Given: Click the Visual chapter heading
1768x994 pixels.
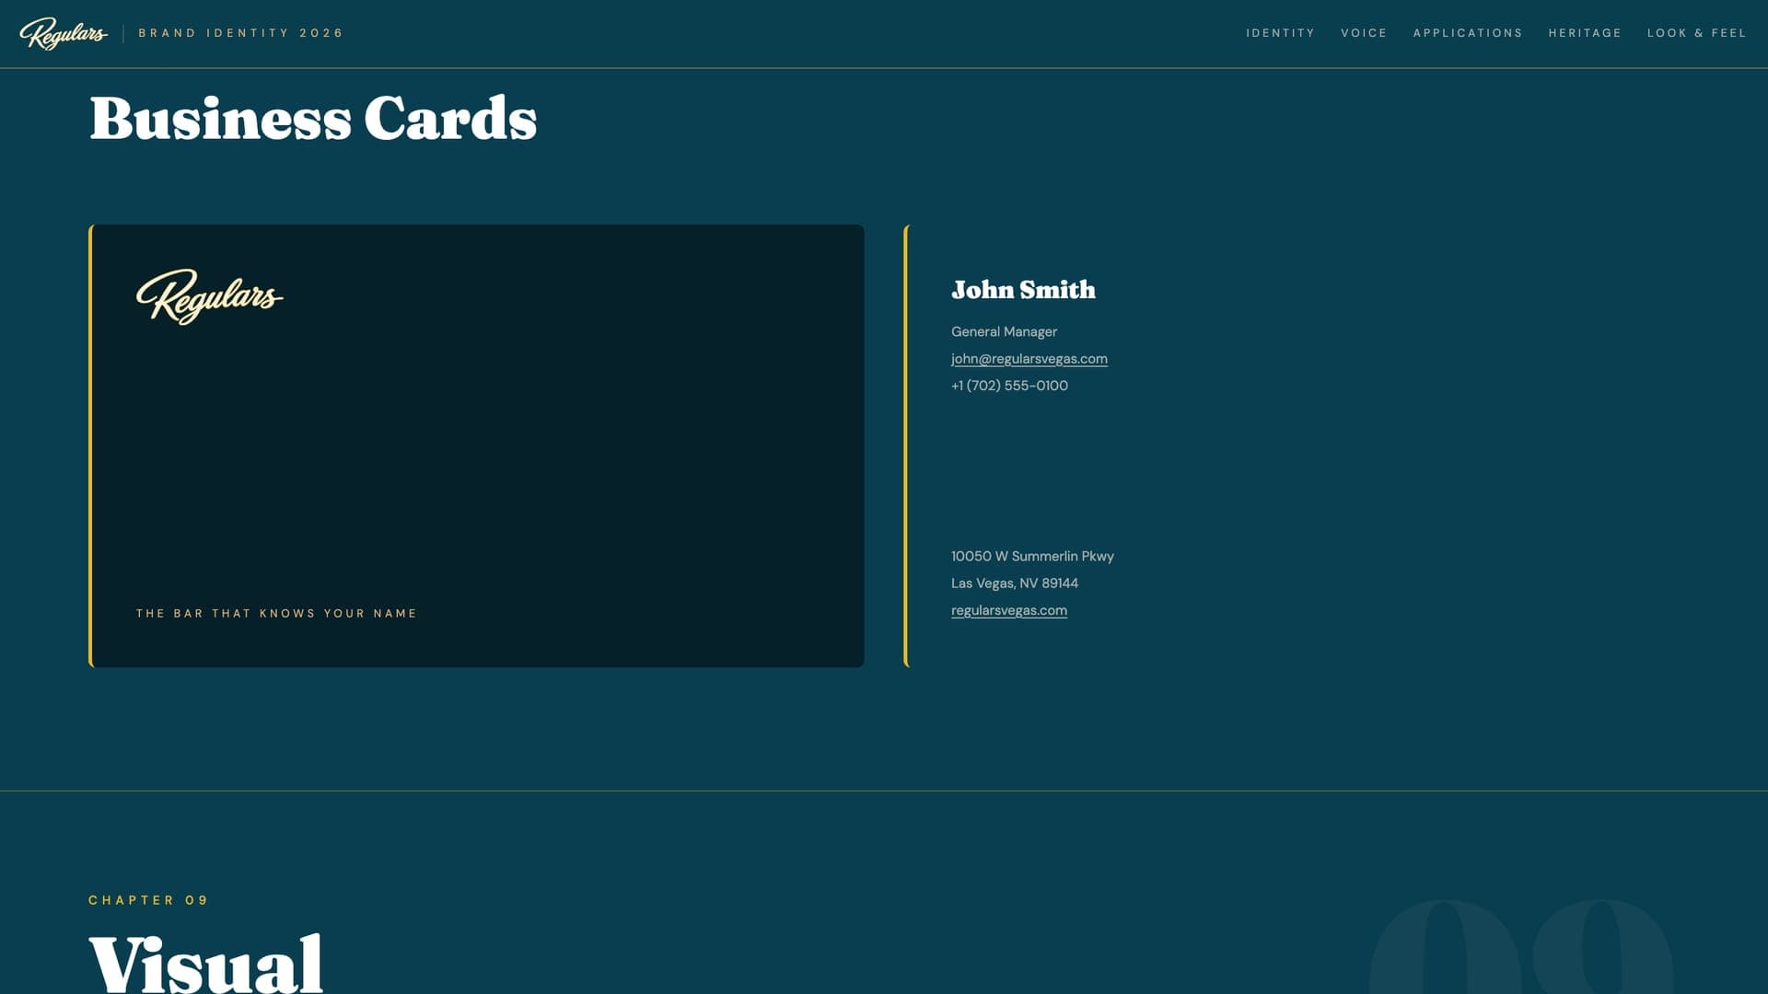Looking at the screenshot, I should tap(206, 963).
